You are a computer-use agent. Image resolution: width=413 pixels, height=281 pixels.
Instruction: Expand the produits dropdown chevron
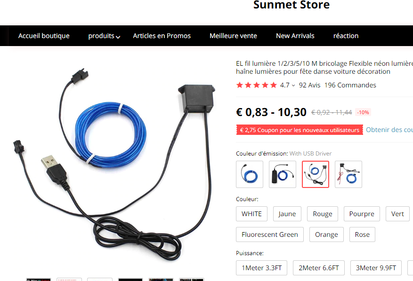pyautogui.click(x=118, y=37)
